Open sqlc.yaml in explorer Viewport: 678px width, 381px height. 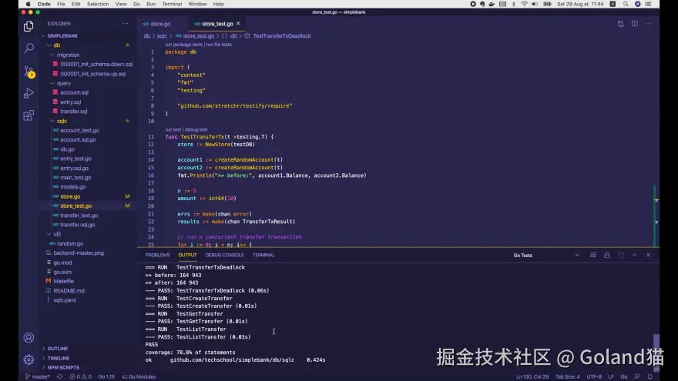click(x=65, y=300)
